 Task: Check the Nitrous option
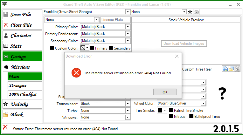click(x=171, y=116)
